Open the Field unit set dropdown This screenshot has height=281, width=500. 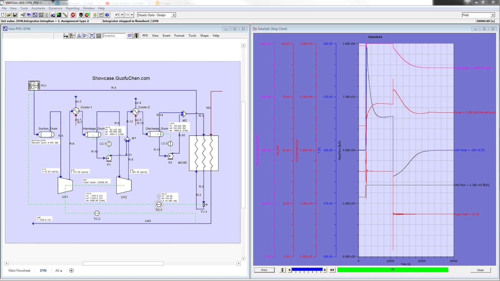492,15
